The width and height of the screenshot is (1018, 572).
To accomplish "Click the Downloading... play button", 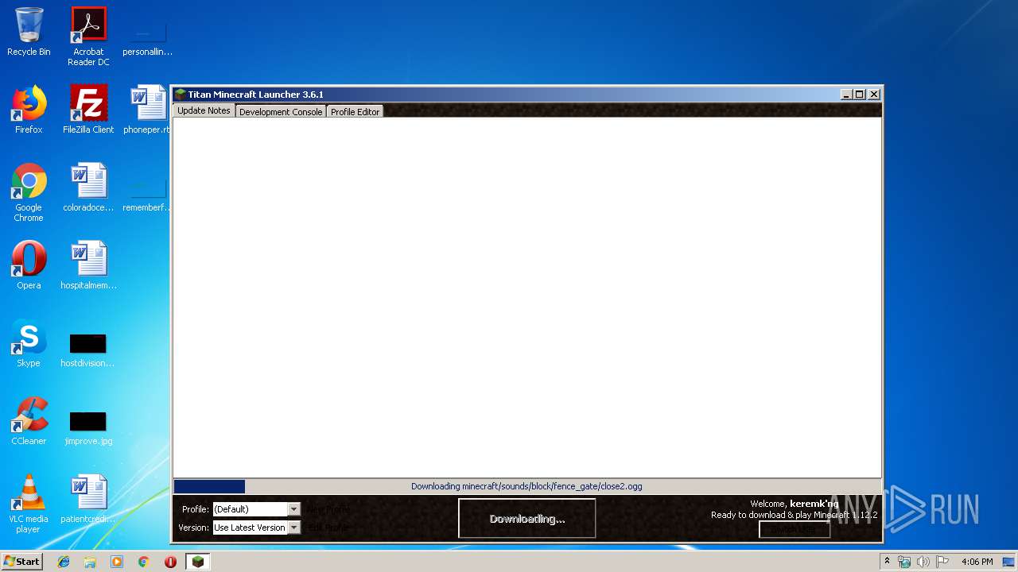I will point(527,519).
